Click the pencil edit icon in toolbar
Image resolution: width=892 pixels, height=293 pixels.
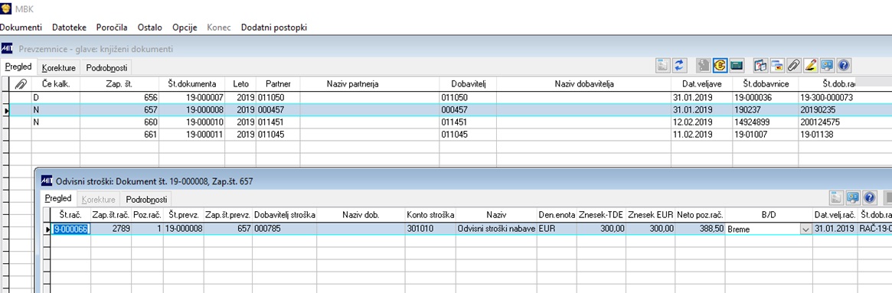point(811,66)
